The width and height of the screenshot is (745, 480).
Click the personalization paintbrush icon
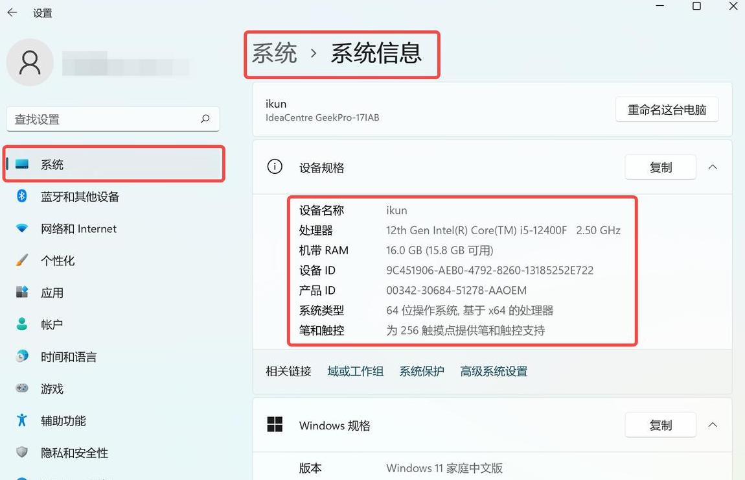(22, 260)
